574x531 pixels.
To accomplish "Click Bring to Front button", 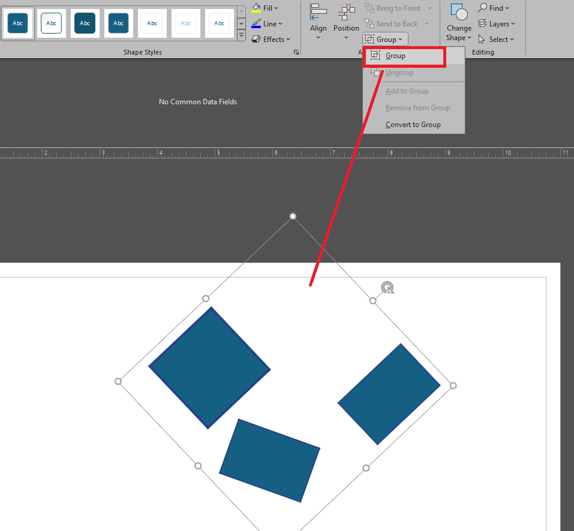I will pos(393,8).
